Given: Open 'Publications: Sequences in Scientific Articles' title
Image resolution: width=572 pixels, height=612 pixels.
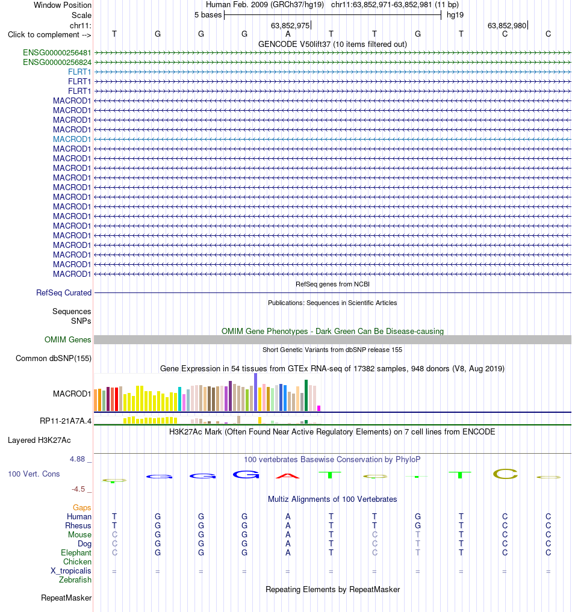Looking at the screenshot, I should [332, 303].
